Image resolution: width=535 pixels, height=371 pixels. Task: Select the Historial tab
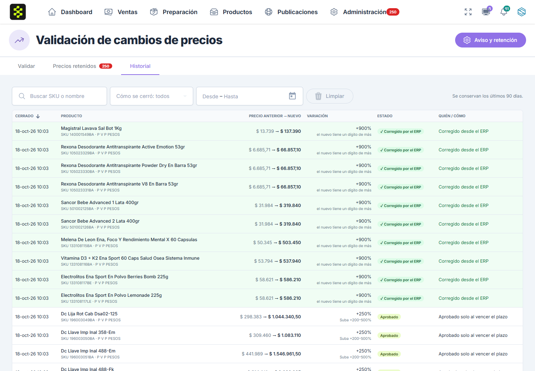(140, 66)
